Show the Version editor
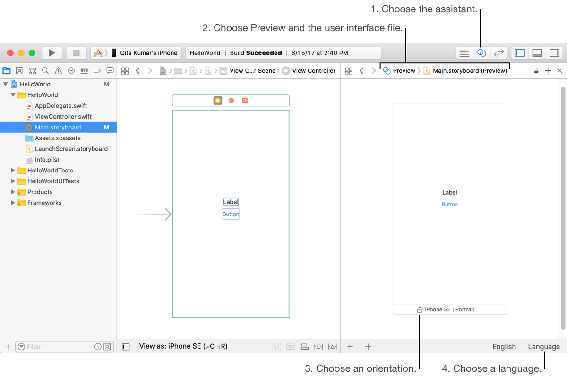Viewport: 567px width, 377px height. tap(498, 53)
